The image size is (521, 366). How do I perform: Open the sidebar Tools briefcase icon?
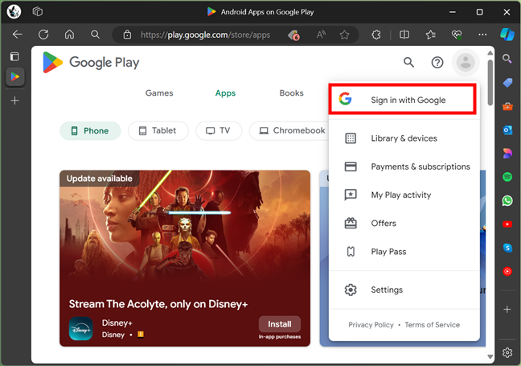coord(507,106)
